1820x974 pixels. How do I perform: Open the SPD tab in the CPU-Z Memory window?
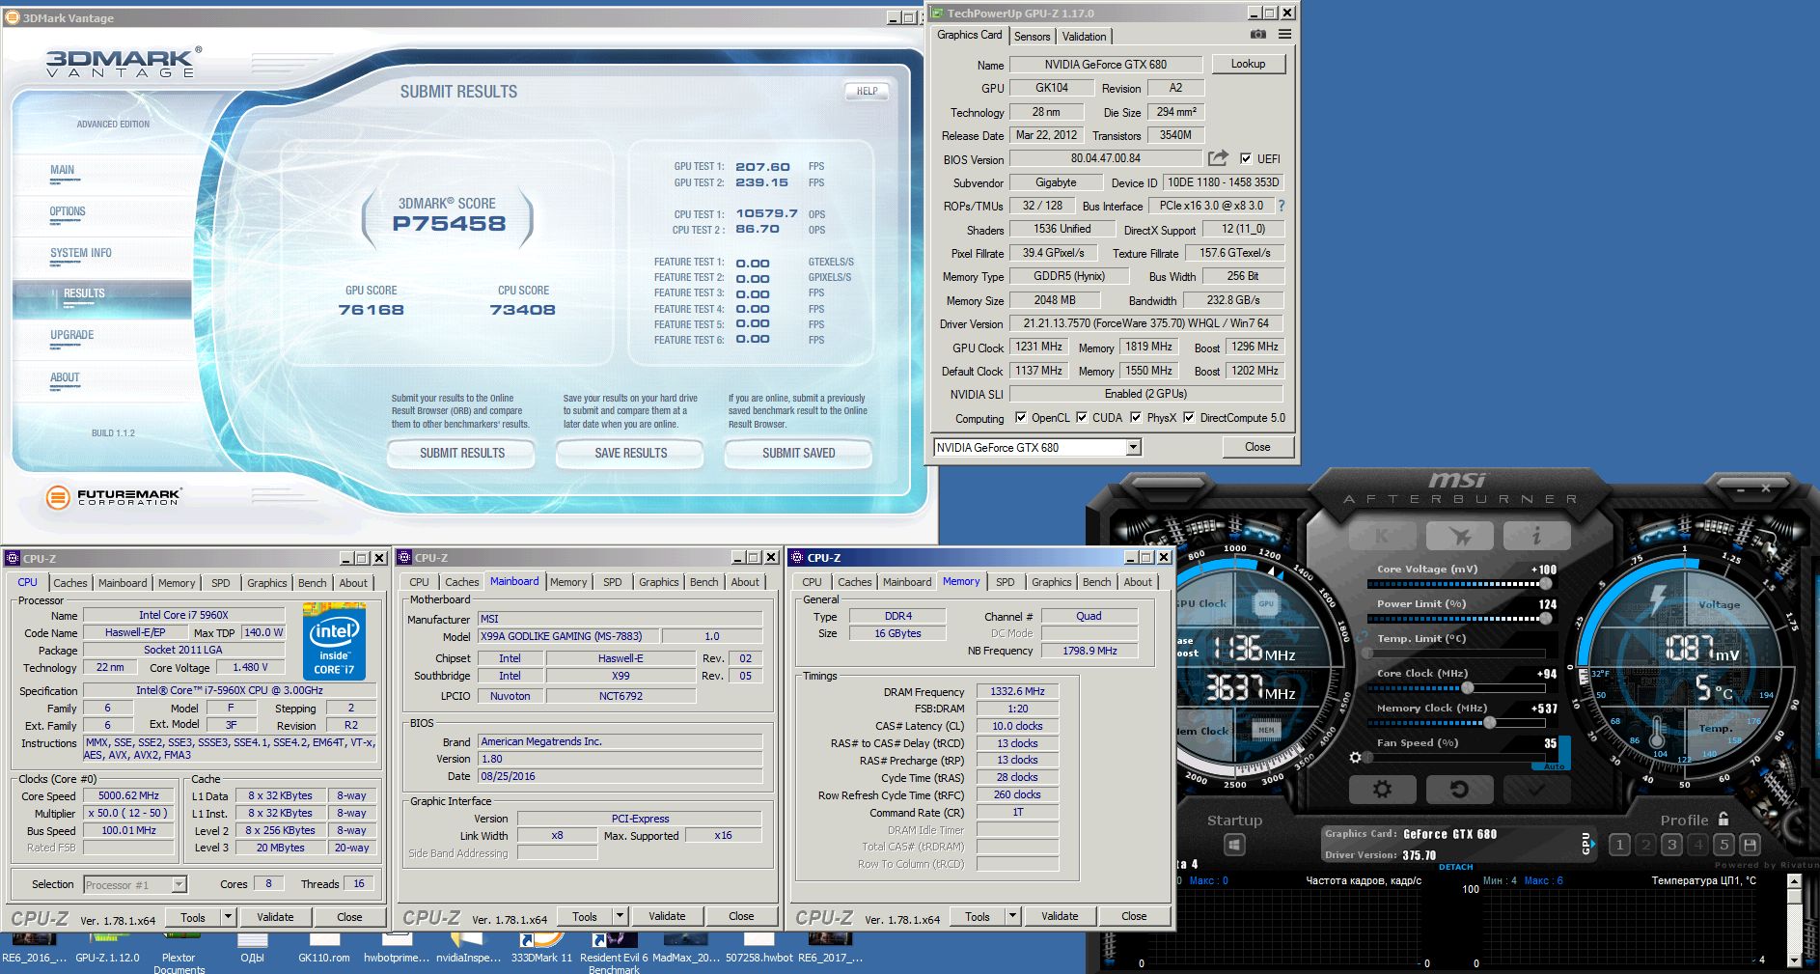[1005, 582]
